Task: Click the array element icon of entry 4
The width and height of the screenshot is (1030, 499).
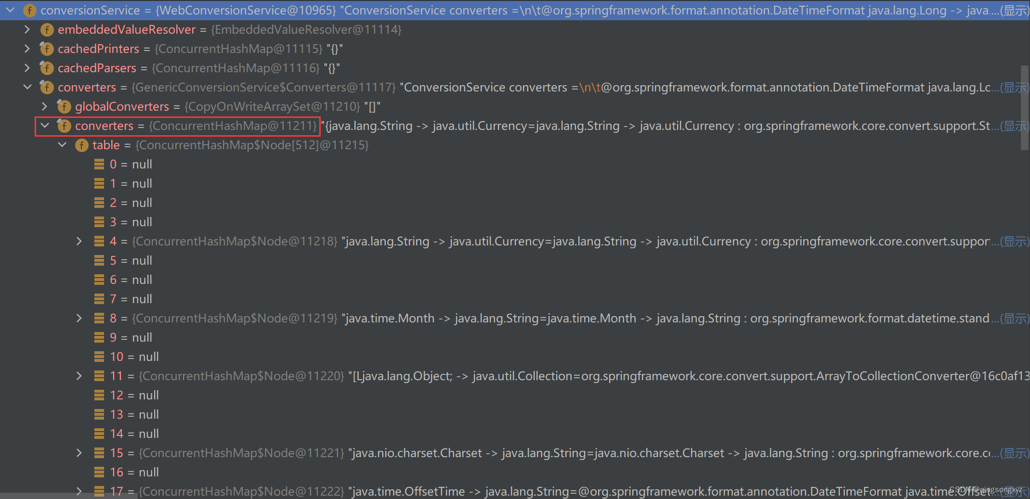Action: tap(99, 241)
